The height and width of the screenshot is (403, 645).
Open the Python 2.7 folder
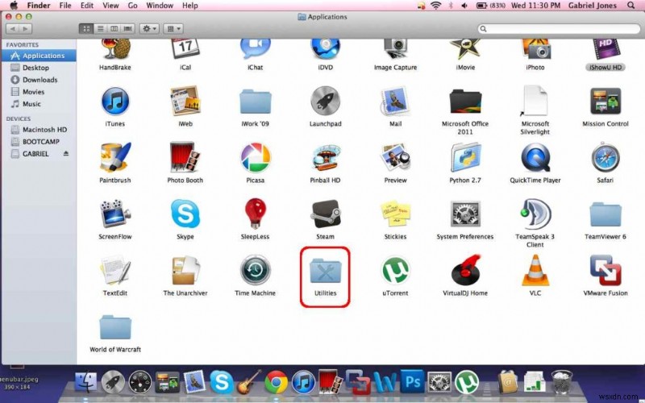coord(465,157)
